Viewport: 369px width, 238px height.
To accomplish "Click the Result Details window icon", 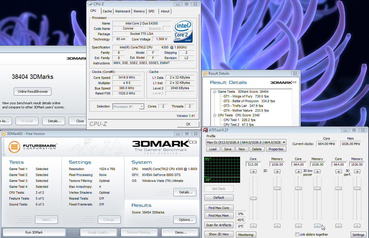I will point(205,73).
